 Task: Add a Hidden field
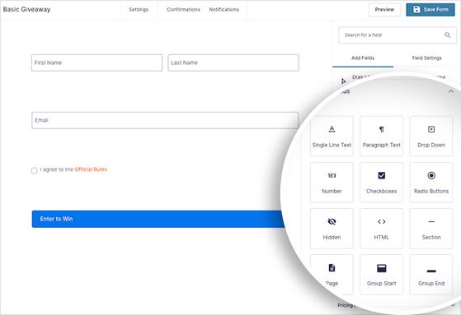coord(332,229)
